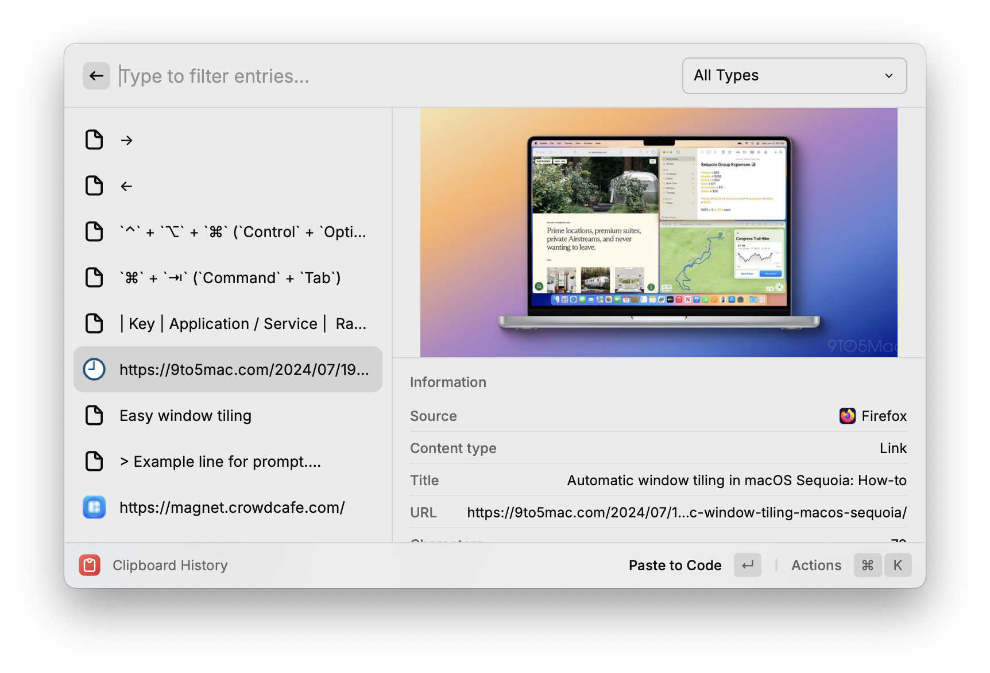Screen dimensions: 990x673
Task: Click the Firefox source icon
Action: coord(847,416)
